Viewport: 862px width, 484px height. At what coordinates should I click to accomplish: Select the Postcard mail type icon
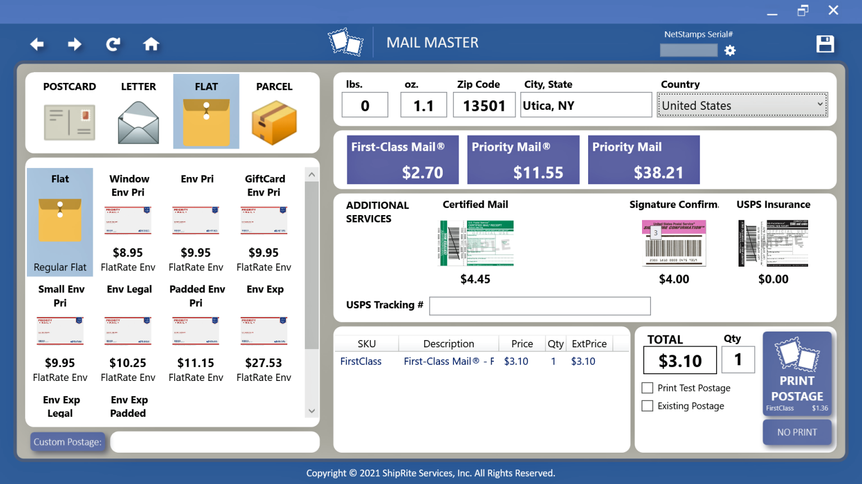pyautogui.click(x=70, y=122)
